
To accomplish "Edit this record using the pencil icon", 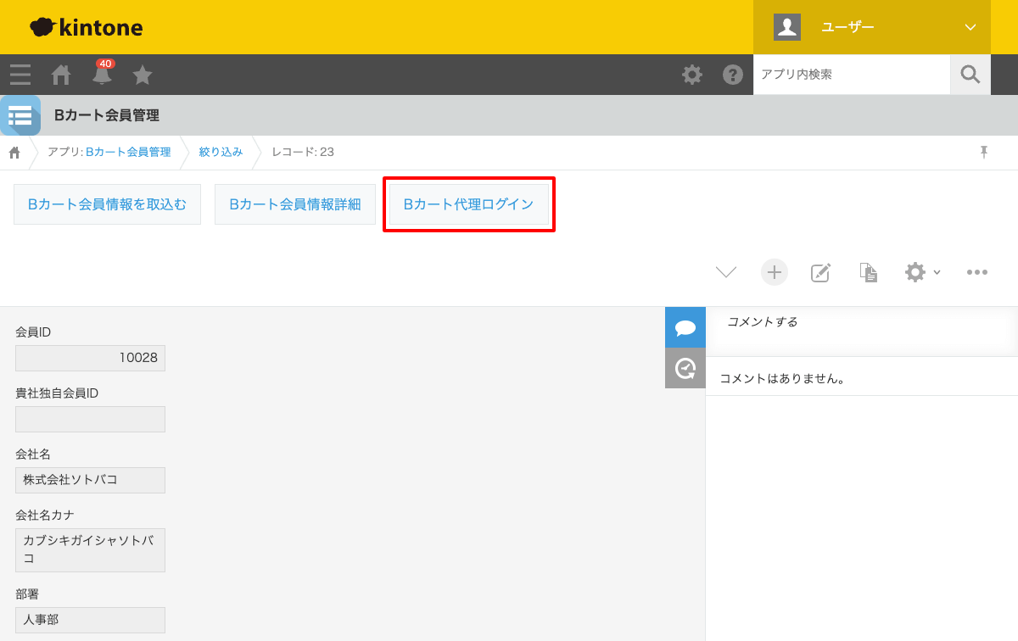I will tap(820, 272).
